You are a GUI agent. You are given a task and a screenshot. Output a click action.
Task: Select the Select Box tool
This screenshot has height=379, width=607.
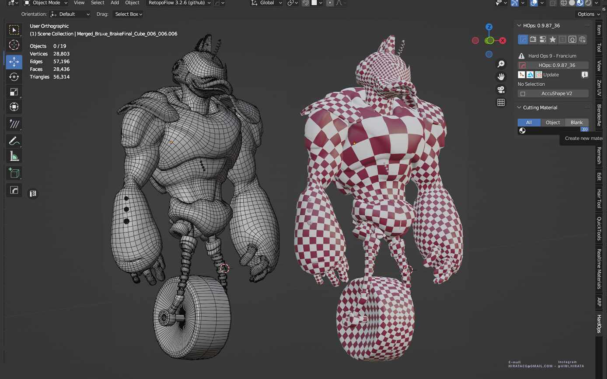pyautogui.click(x=14, y=30)
